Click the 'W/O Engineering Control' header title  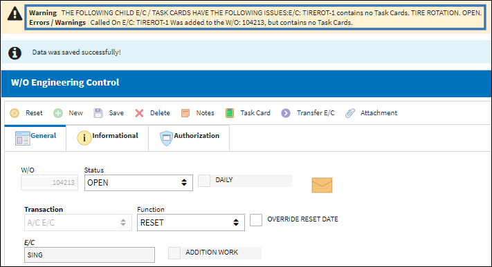coord(65,82)
